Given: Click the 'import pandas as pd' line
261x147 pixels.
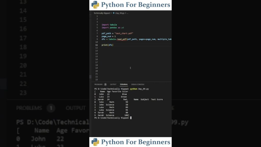Looking at the screenshot, I should tap(113, 28).
